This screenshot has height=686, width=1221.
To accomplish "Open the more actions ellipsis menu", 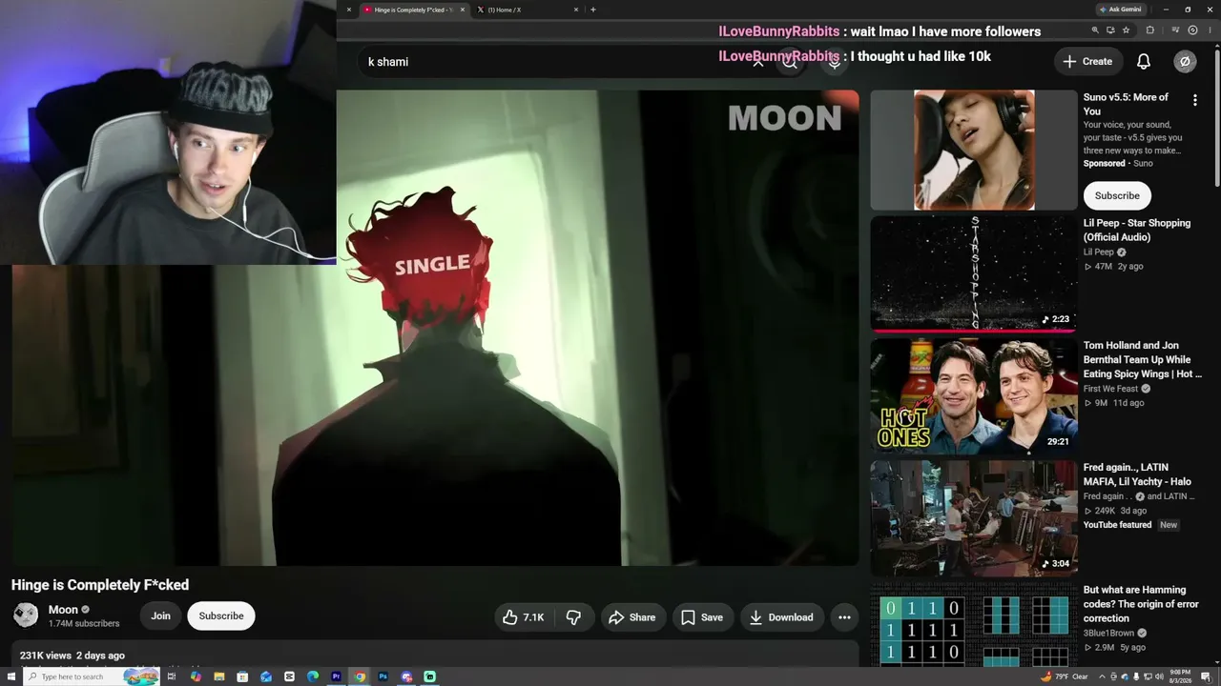I will [x=844, y=617].
